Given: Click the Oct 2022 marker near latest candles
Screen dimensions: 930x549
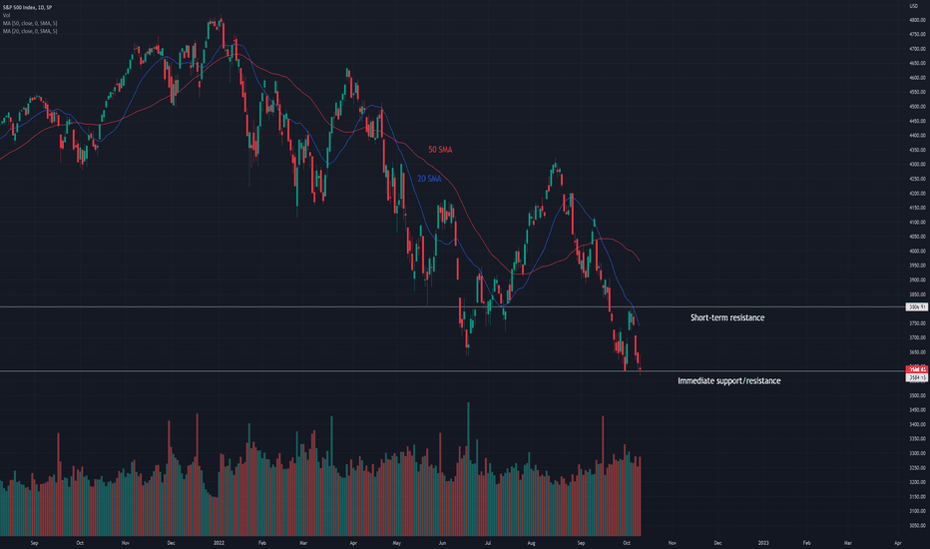Looking at the screenshot, I should coord(627,542).
